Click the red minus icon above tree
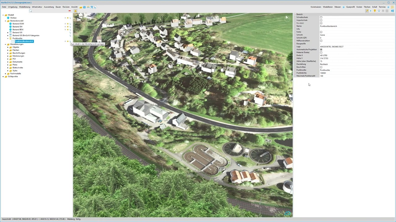This screenshot has height=222, width=396. coord(70,11)
